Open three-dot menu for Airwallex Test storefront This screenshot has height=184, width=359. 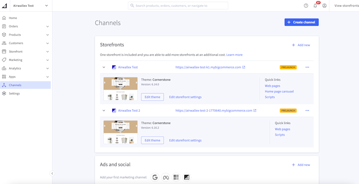[307, 67]
